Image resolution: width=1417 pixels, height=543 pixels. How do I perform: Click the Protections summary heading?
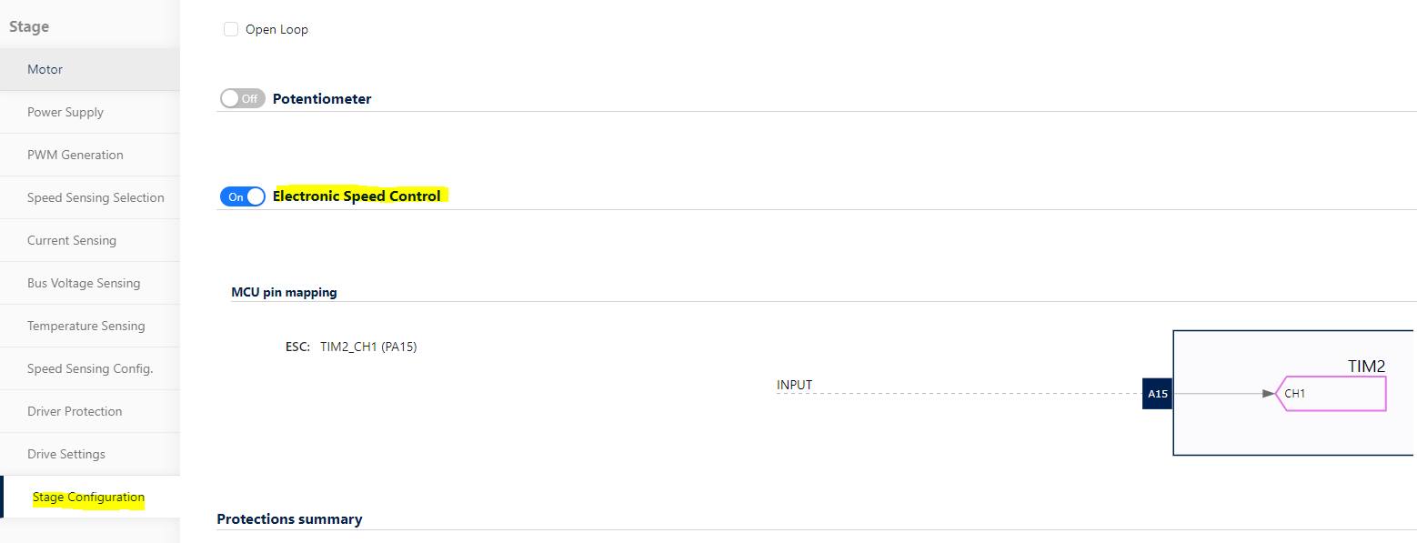click(289, 519)
